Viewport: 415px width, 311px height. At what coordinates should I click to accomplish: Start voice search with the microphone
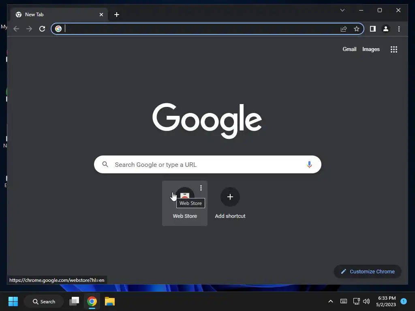[309, 164]
